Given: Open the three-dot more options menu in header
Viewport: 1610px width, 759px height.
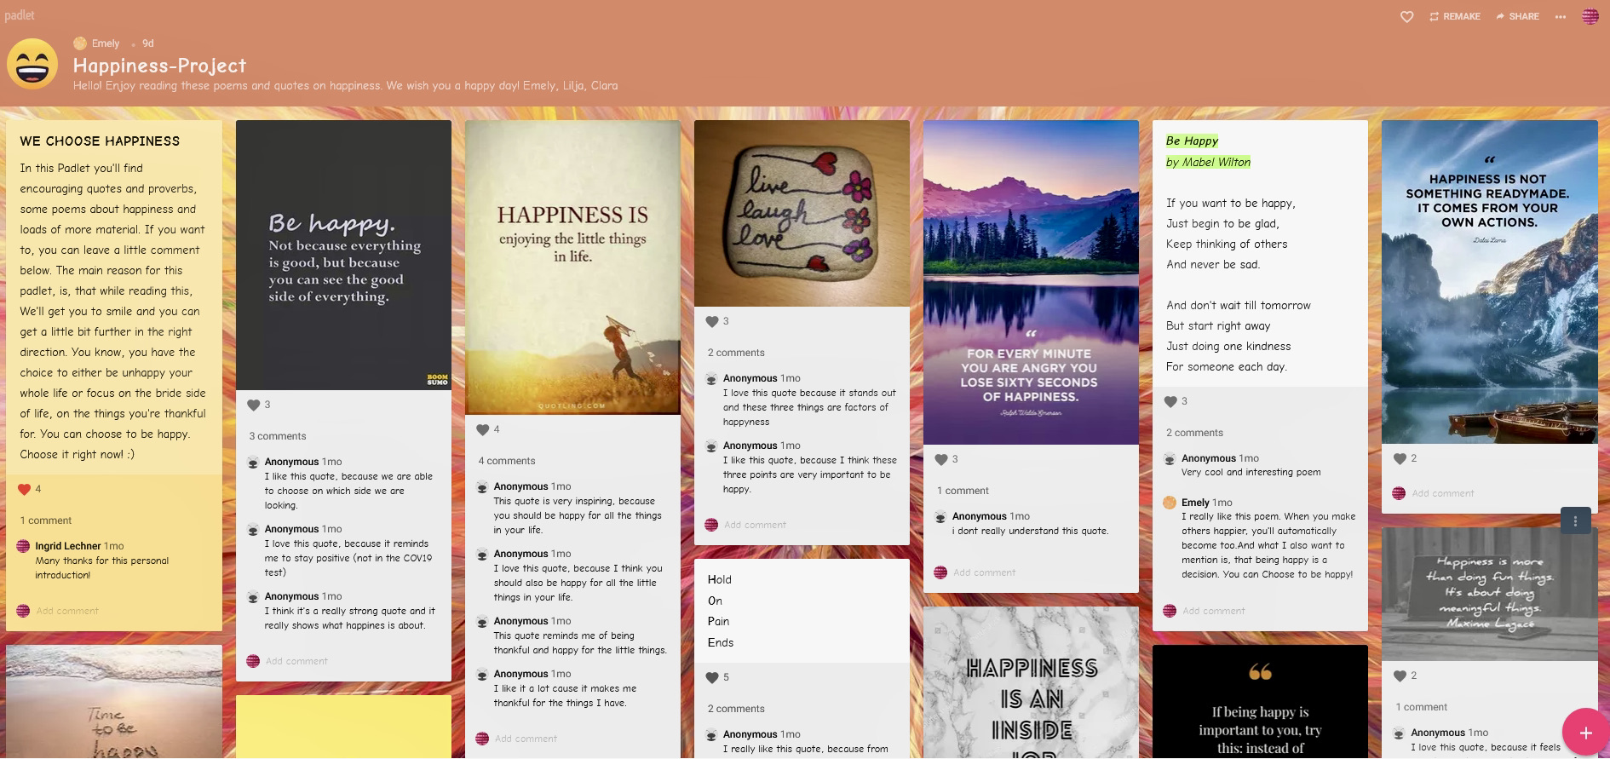Looking at the screenshot, I should click(x=1560, y=17).
